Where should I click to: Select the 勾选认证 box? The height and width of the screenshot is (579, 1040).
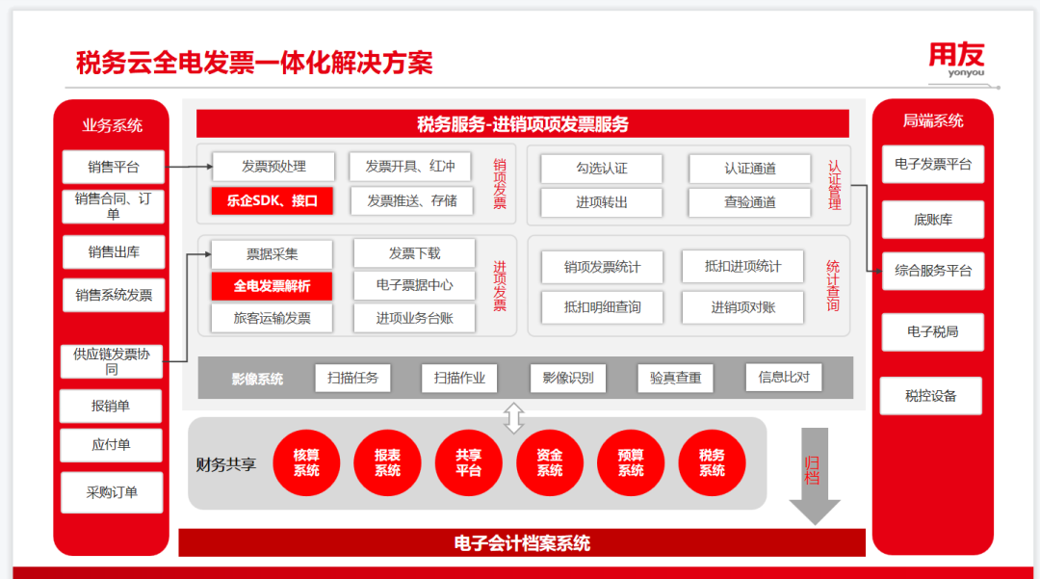[x=602, y=169]
